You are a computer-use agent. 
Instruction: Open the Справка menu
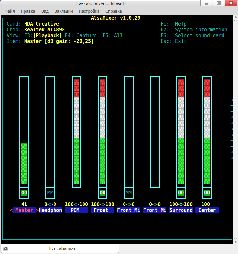[x=114, y=11]
